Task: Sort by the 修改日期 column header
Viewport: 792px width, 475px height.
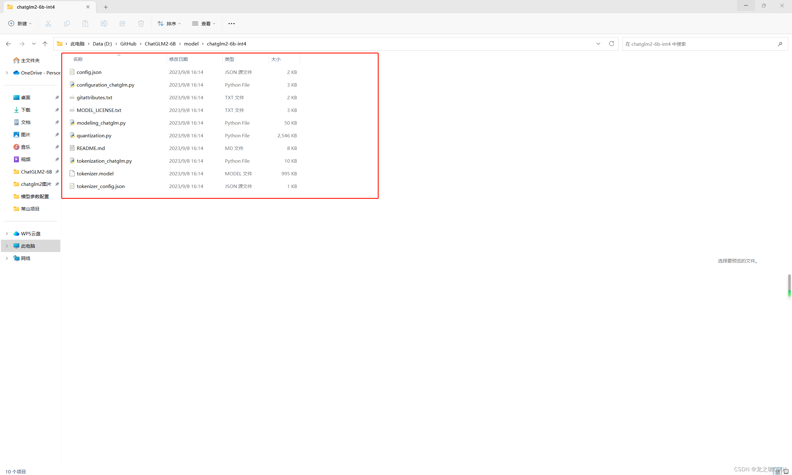Action: point(178,59)
